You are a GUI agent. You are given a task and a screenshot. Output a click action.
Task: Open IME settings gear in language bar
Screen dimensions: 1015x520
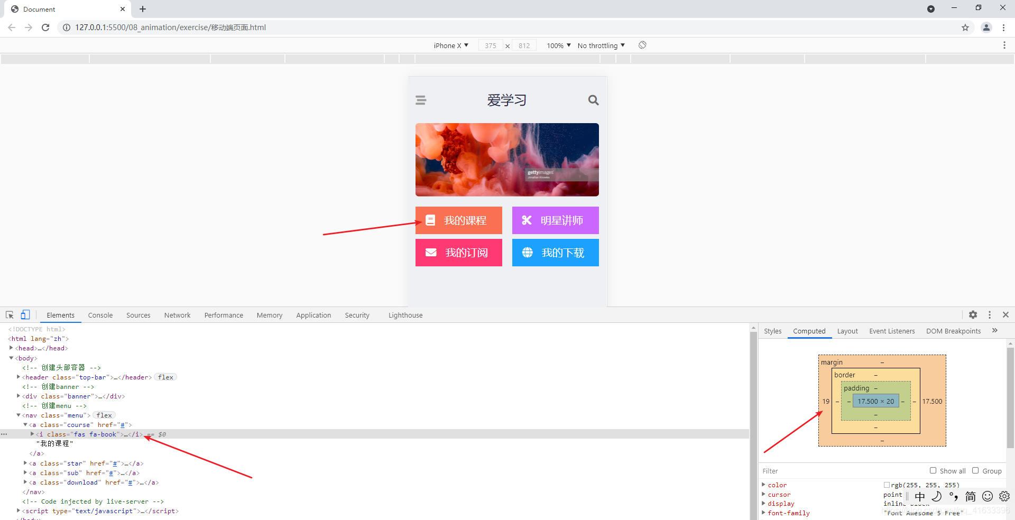pos(1004,496)
